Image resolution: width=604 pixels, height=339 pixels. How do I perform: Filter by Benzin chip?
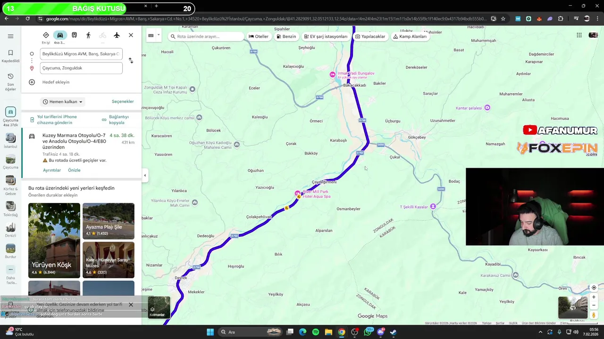286,36
